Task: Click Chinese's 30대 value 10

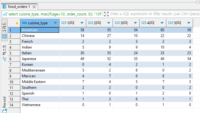Action: click(x=126, y=36)
